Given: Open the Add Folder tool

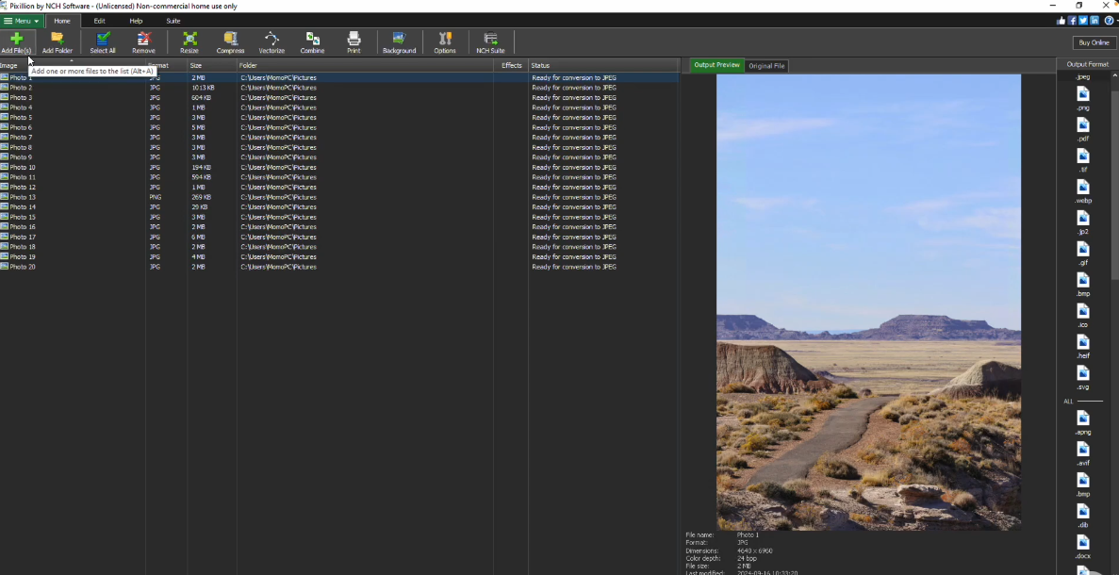Looking at the screenshot, I should coord(58,42).
